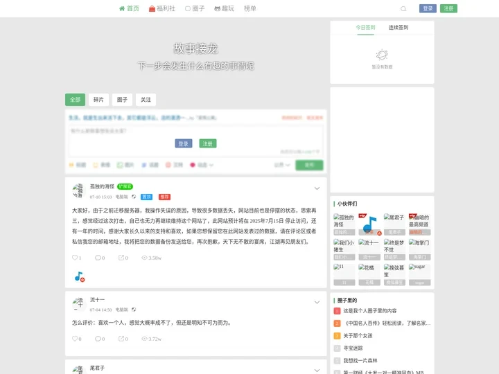Click username 流十一 on second post
499x374 pixels.
(x=97, y=300)
